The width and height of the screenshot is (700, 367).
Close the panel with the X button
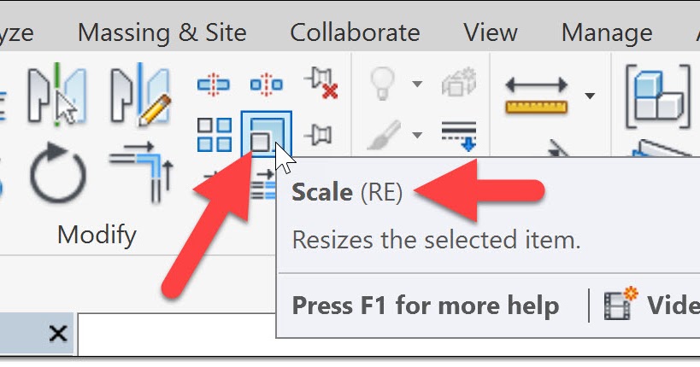click(57, 334)
